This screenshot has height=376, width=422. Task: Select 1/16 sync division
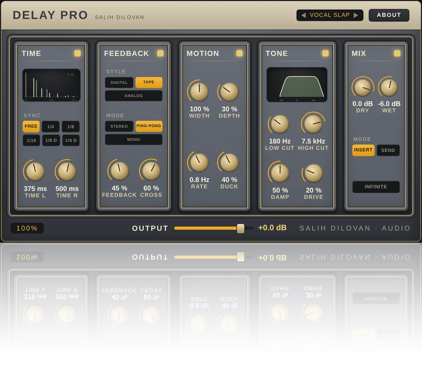[31, 140]
